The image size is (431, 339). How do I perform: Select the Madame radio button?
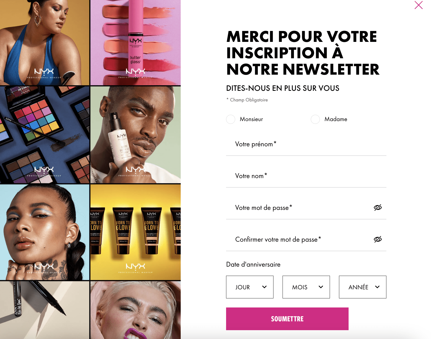(315, 119)
